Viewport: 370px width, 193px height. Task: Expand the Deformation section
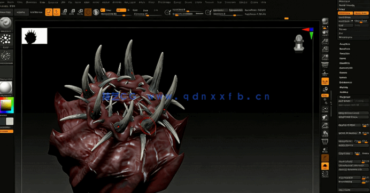pos(346,83)
